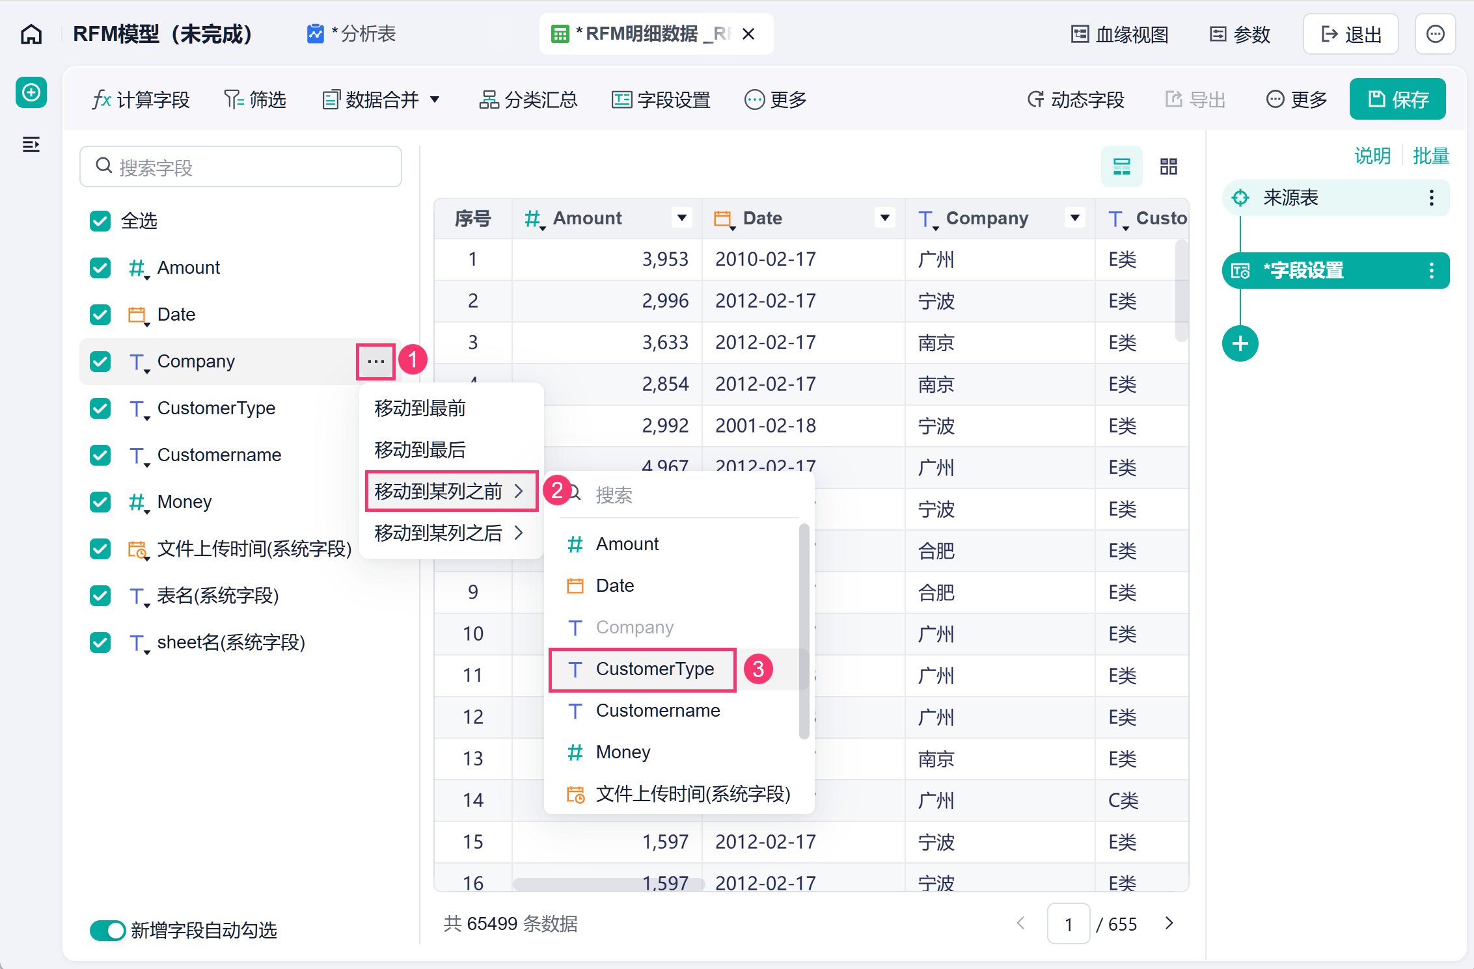Uncheck the Money field checkbox
This screenshot has height=969, width=1474.
point(100,502)
